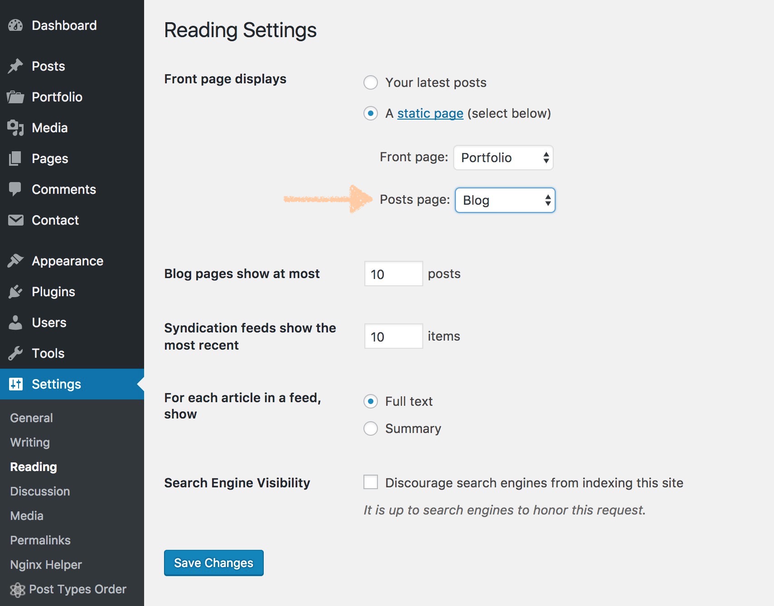Open Plugins menu label
The width and height of the screenshot is (774, 606).
click(x=53, y=292)
